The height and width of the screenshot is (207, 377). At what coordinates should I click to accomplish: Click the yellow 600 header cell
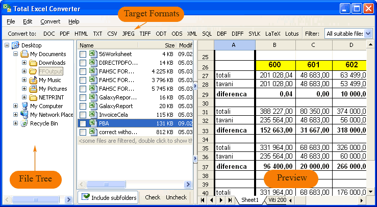point(275,65)
